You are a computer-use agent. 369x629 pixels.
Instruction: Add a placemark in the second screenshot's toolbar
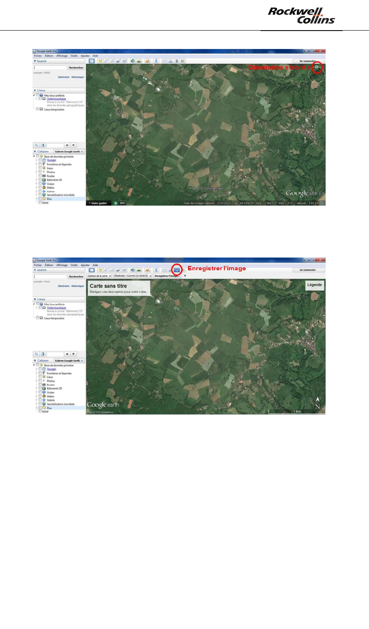[x=100, y=270]
